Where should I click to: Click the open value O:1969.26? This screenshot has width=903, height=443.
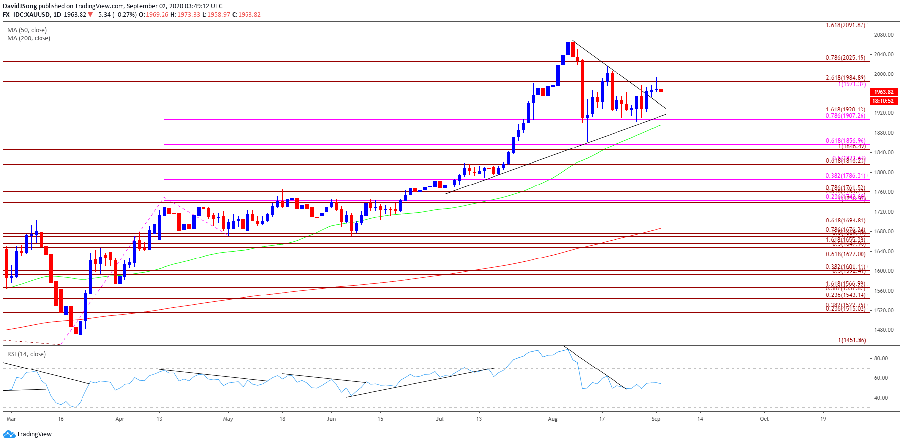coord(153,15)
